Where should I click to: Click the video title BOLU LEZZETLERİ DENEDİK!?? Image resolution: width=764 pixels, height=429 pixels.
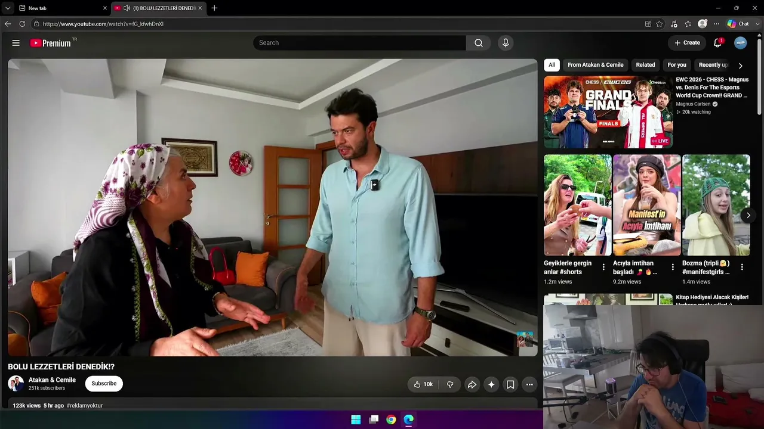tap(61, 367)
